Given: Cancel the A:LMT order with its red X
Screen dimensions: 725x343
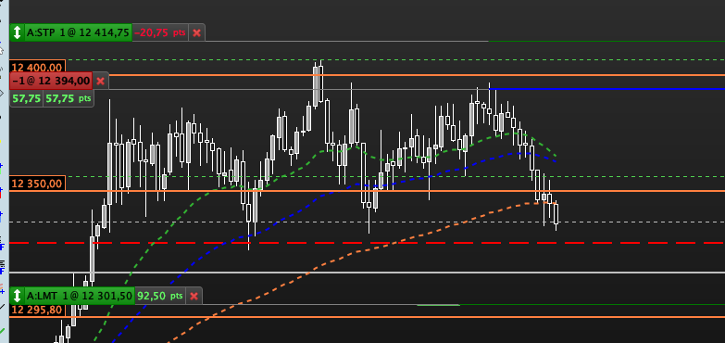Looking at the screenshot, I should point(194,296).
